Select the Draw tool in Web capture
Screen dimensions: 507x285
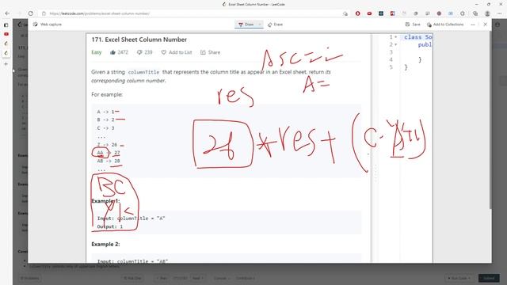246,25
